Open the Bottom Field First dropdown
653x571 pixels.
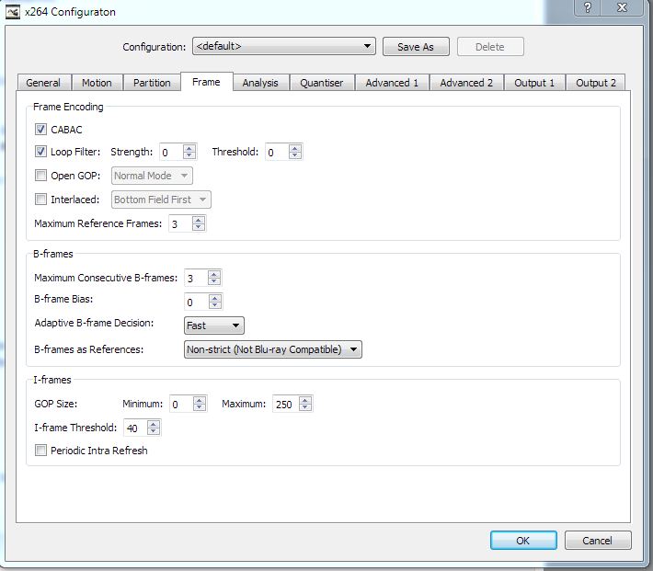click(161, 200)
